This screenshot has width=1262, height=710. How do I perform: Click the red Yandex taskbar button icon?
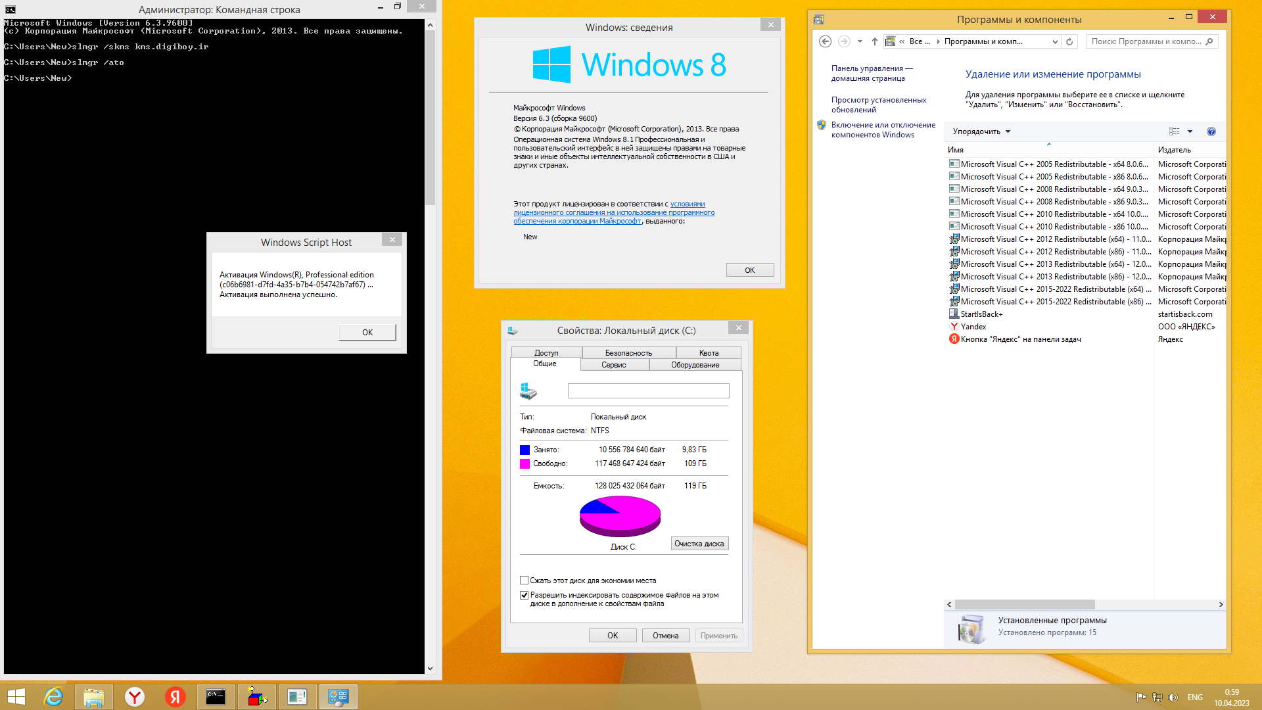tap(175, 697)
